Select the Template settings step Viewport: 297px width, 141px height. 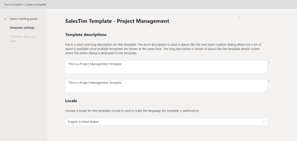coord(22,28)
